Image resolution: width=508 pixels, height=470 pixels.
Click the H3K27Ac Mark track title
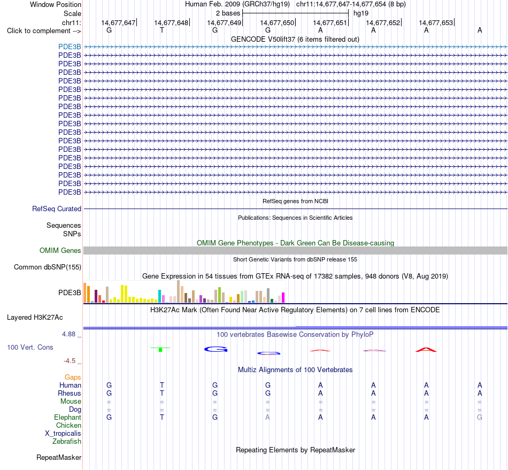[295, 310]
